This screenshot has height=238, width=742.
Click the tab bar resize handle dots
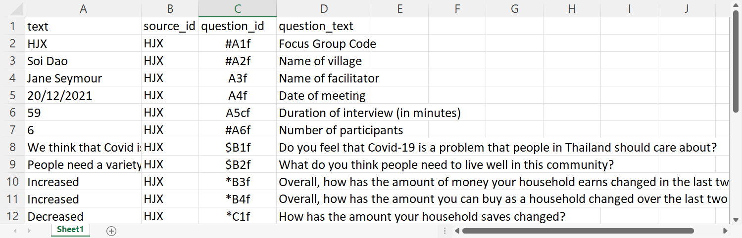click(445, 231)
